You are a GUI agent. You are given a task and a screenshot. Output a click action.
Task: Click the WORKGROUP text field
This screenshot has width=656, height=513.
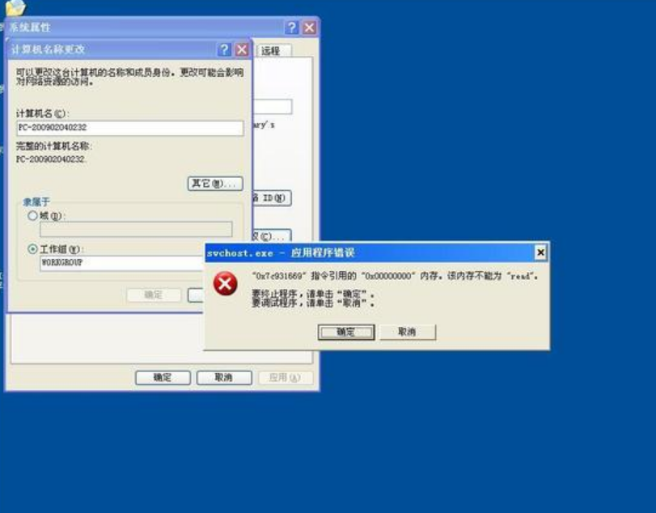pos(122,263)
